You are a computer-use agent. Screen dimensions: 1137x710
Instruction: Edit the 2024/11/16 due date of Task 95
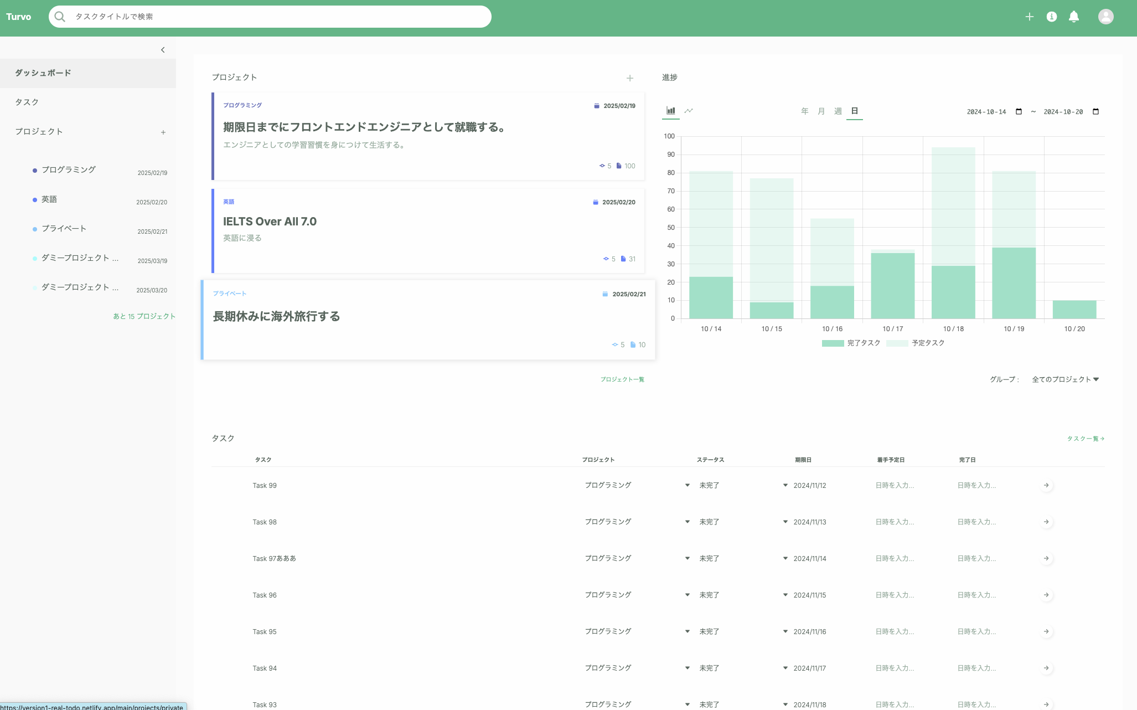[x=809, y=632]
